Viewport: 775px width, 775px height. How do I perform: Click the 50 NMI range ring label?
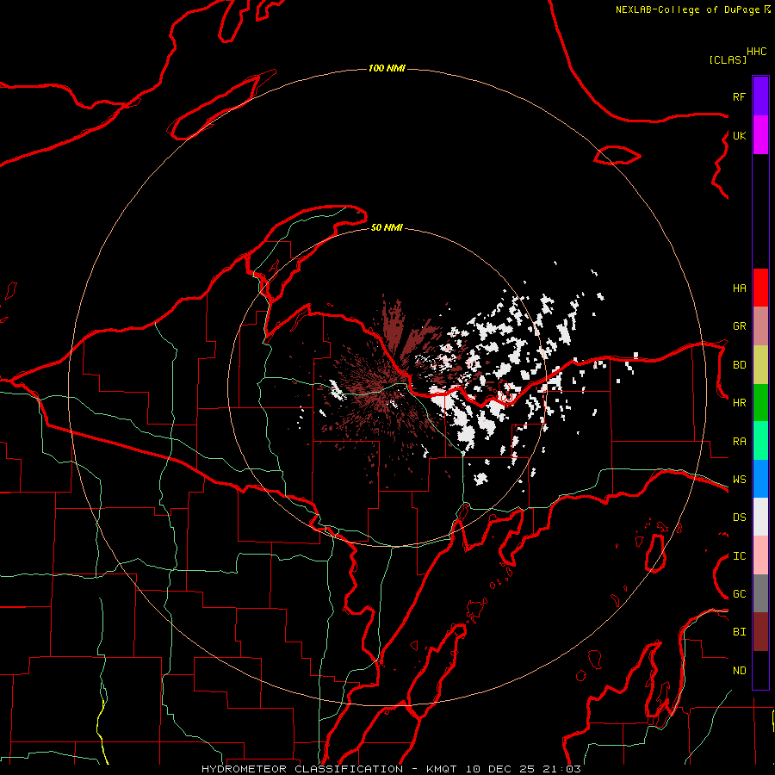pyautogui.click(x=387, y=227)
